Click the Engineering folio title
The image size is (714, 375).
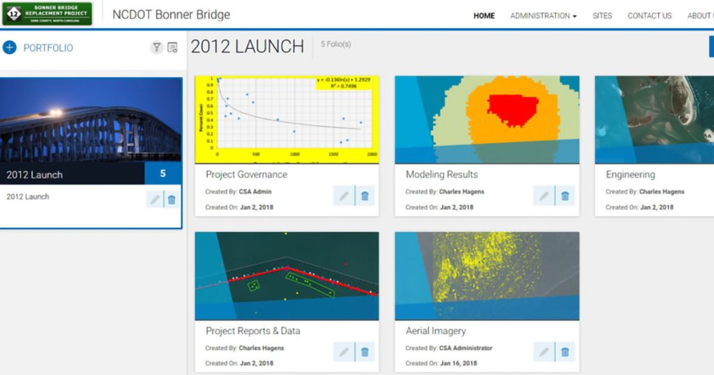coord(630,174)
